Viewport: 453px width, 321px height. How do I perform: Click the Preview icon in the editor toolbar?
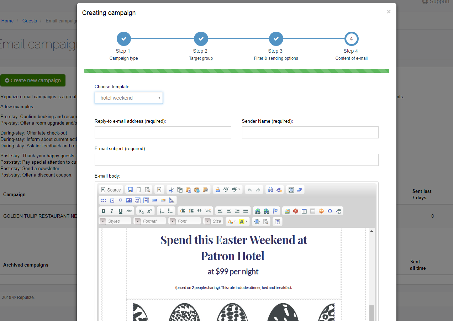coord(147,190)
